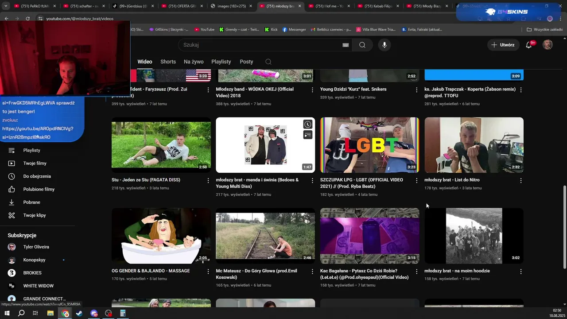Open options menu for OG GENDER MASSAGE video
The height and width of the screenshot is (319, 567).
tap(208, 271)
